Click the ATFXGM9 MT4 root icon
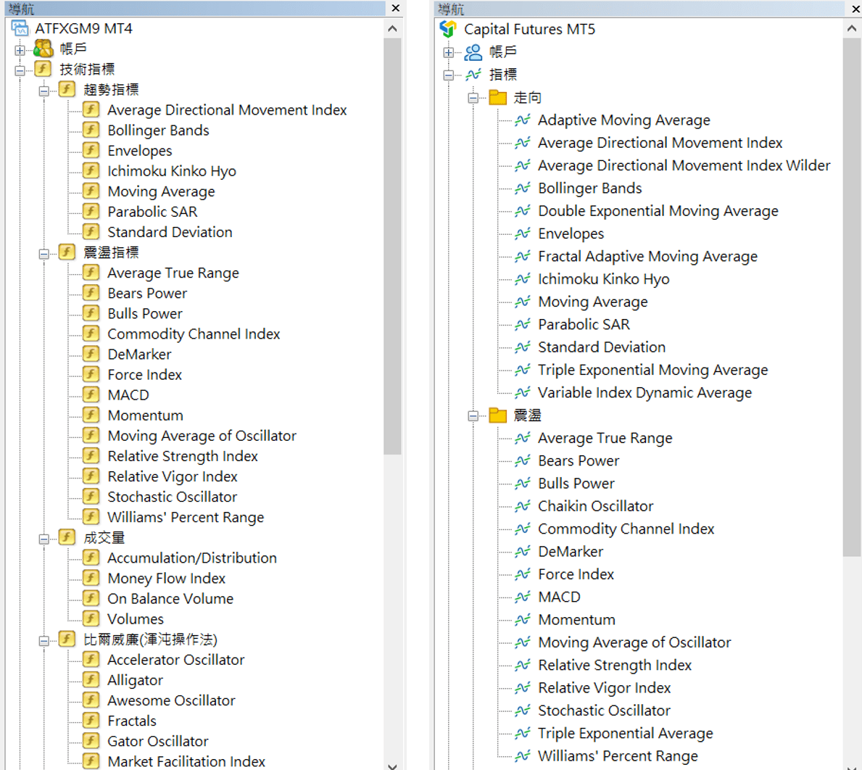Viewport: 862px width, 770px height. (x=20, y=28)
